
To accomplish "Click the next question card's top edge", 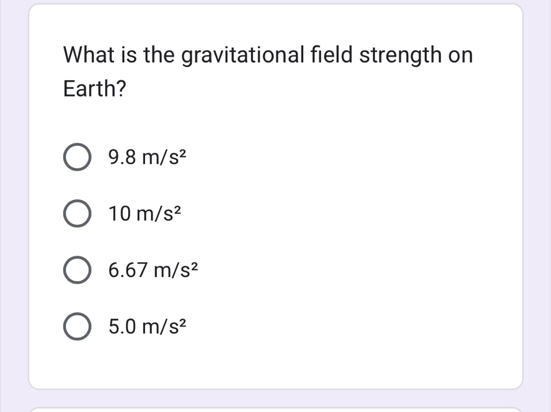I will pyautogui.click(x=275, y=409).
